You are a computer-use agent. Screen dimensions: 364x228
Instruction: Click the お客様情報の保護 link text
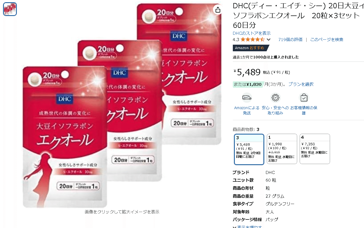click(x=304, y=110)
